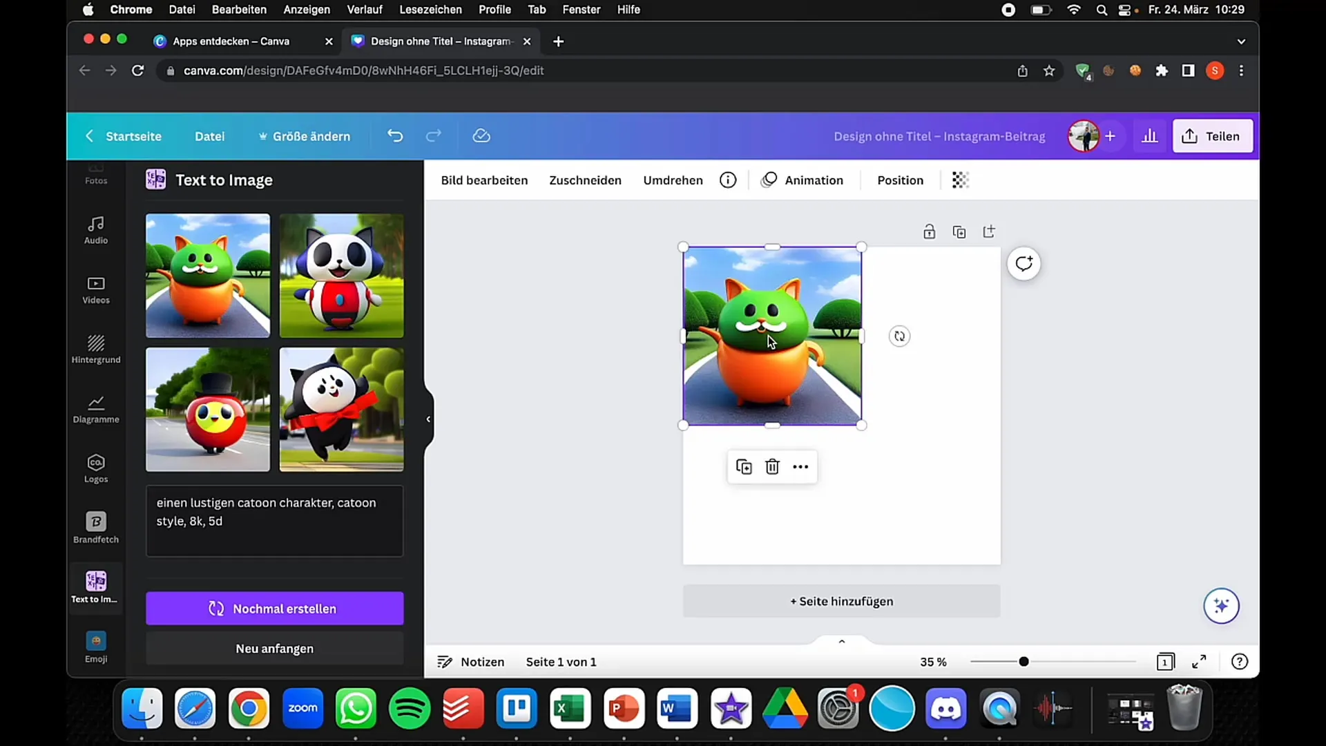Open the Datei menu in Canva header
1326x746 pixels.
tap(209, 136)
